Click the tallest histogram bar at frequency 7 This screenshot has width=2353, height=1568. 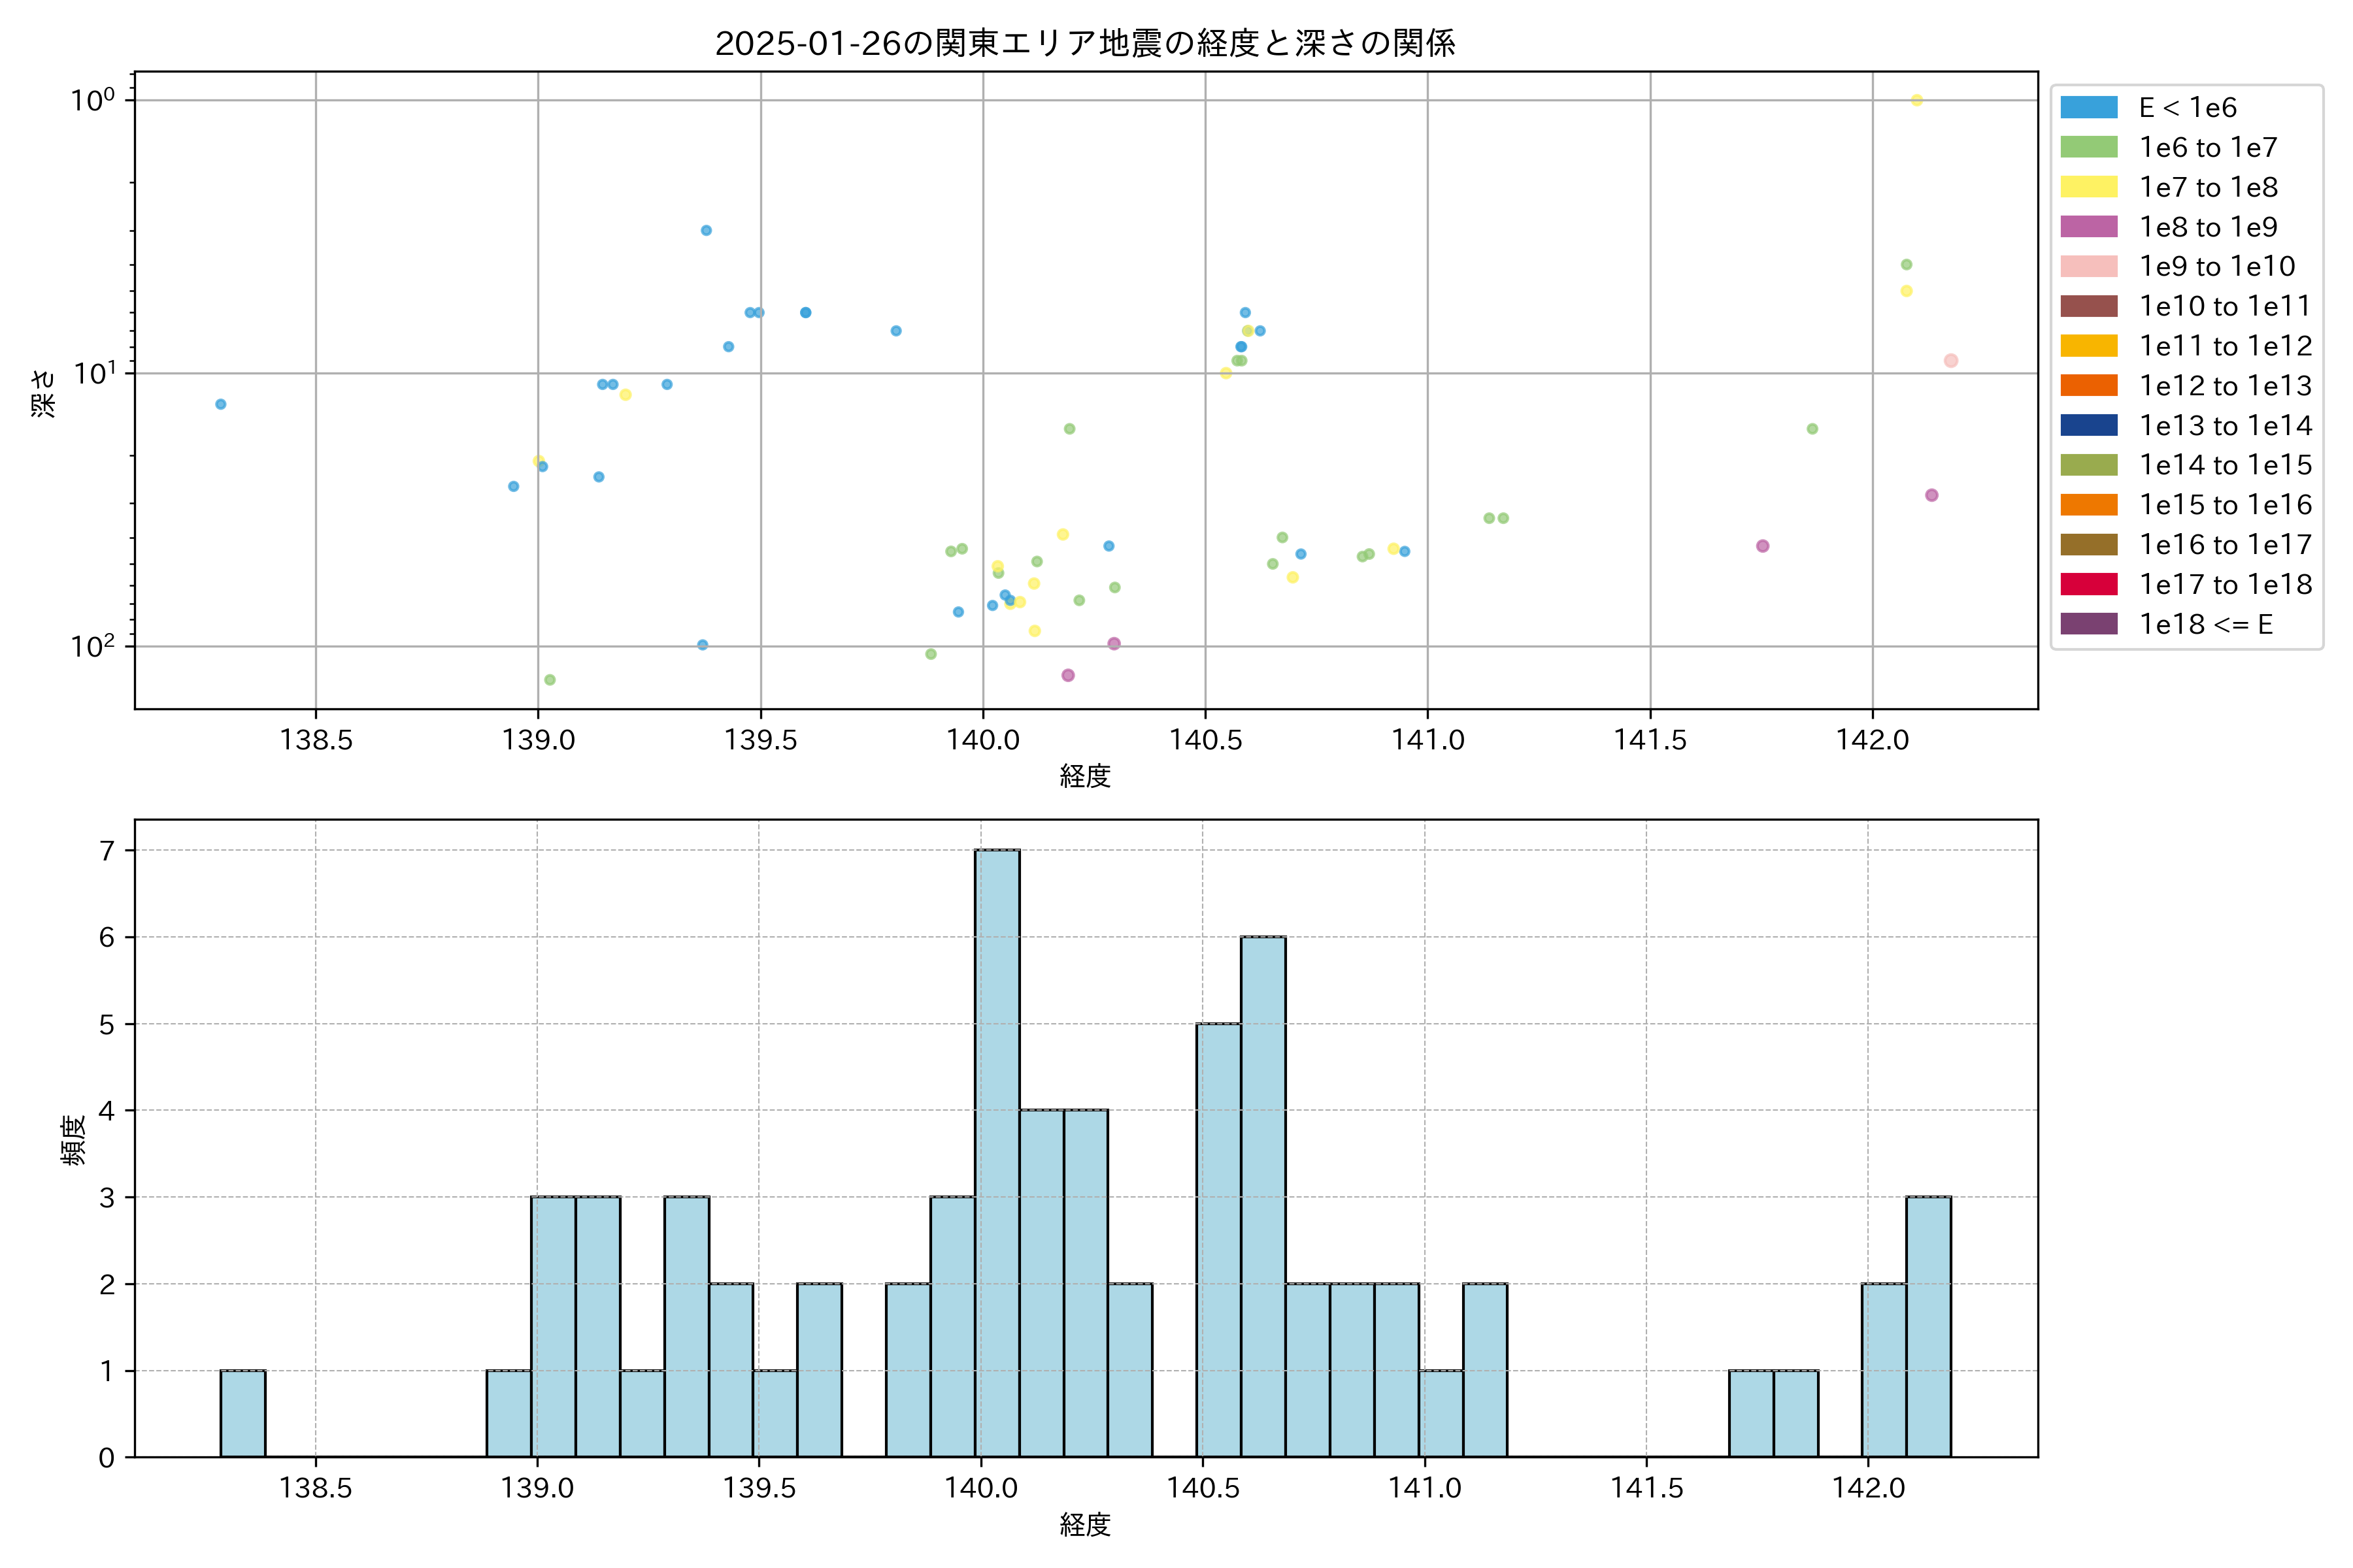pyautogui.click(x=997, y=1150)
